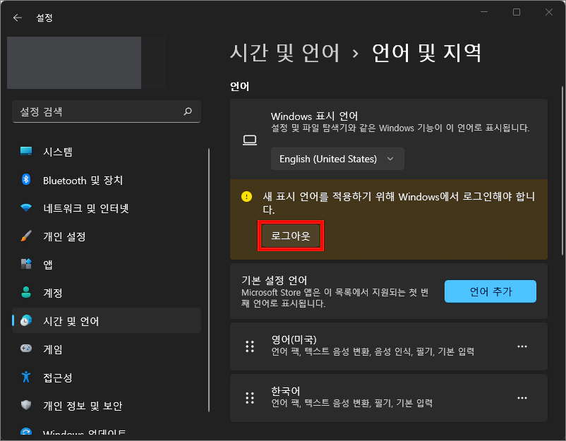This screenshot has width=566, height=441.
Task: Click the 접근성 accessibility figure icon
Action: click(26, 377)
